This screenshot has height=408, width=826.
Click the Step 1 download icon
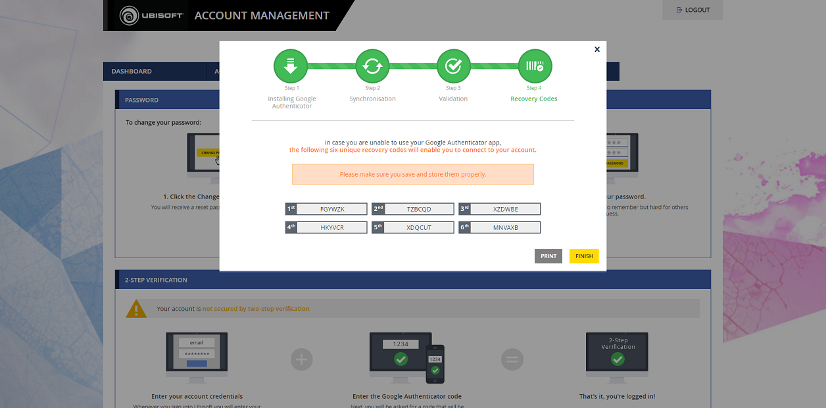(x=291, y=66)
